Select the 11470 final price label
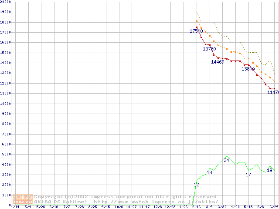Image resolution: width=279 pixels, height=209 pixels. tap(273, 92)
